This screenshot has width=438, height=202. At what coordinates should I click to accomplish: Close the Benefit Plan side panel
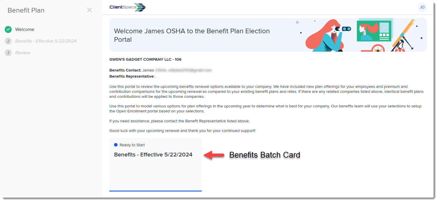(x=89, y=10)
